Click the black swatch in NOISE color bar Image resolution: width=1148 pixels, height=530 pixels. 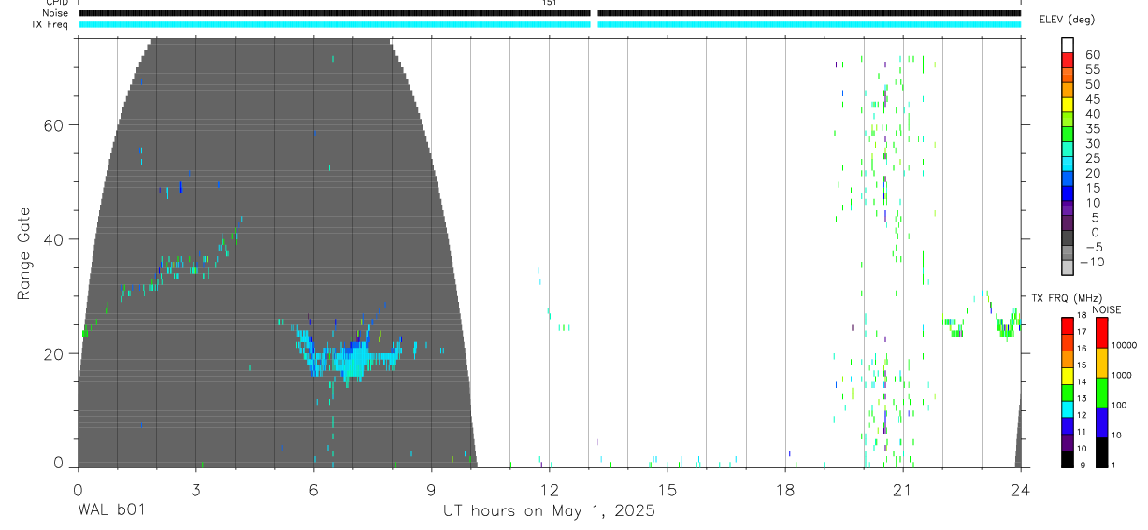tap(1101, 452)
